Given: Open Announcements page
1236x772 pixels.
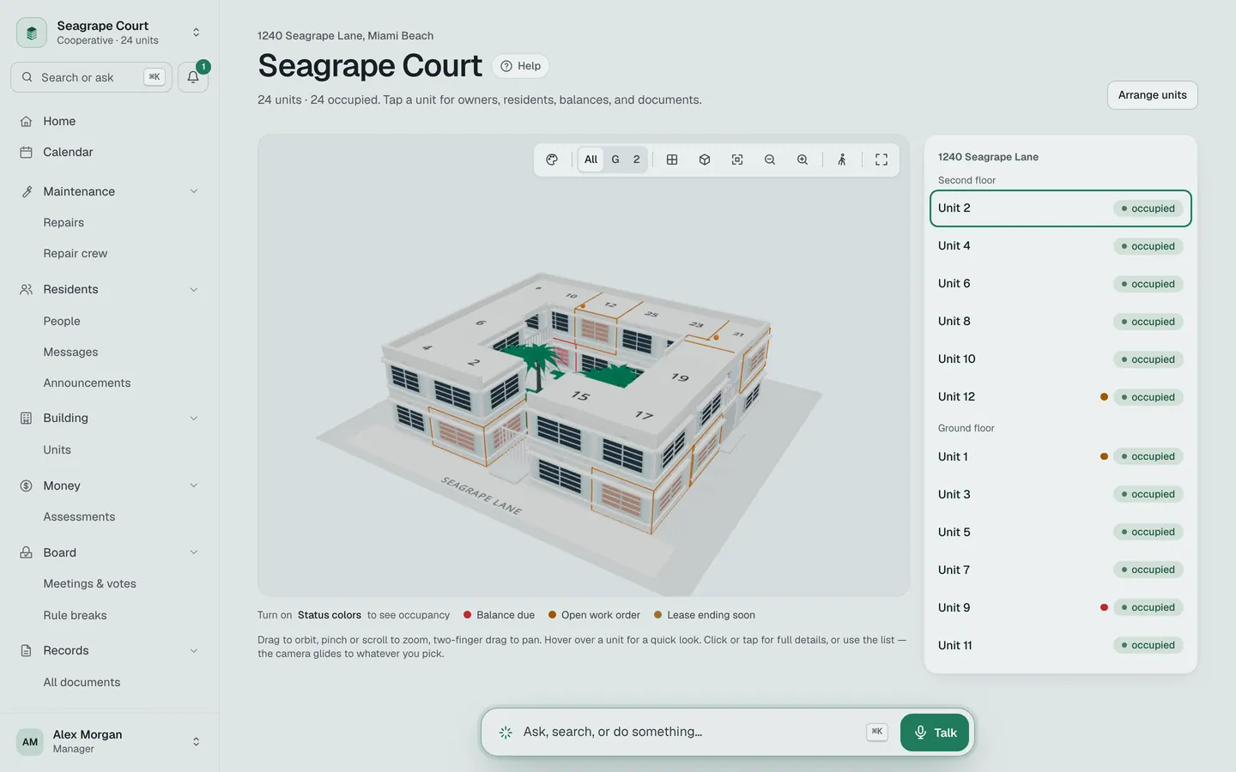Looking at the screenshot, I should click(x=87, y=383).
